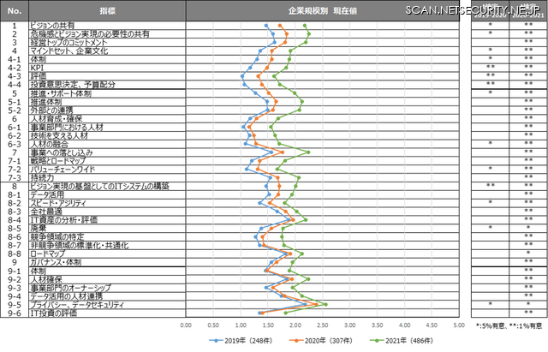
Task: Click the solid vertical line at chart right edge
Action: pyautogui.click(x=461, y=171)
